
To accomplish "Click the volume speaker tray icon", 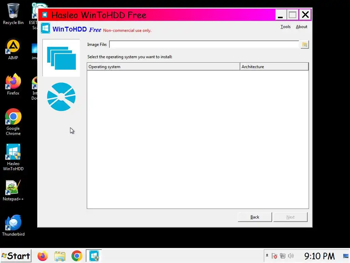I will [x=291, y=256].
